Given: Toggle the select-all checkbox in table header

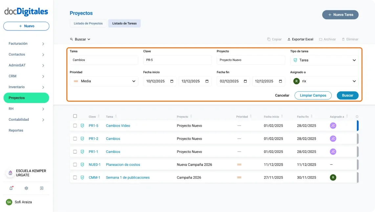Looking at the screenshot, I should click(x=75, y=116).
